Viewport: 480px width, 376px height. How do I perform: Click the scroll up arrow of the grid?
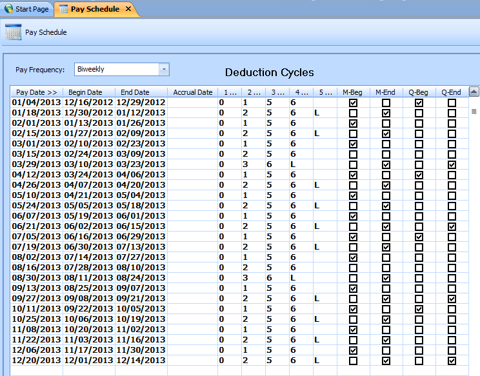point(474,92)
